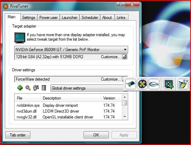Open the Global driver settings dropdown
The width and height of the screenshot is (191, 145).
[x=87, y=88]
